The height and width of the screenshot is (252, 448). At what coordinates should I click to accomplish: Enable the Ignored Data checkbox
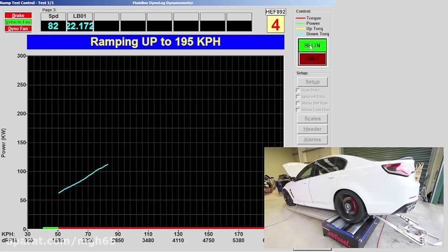tap(298, 97)
